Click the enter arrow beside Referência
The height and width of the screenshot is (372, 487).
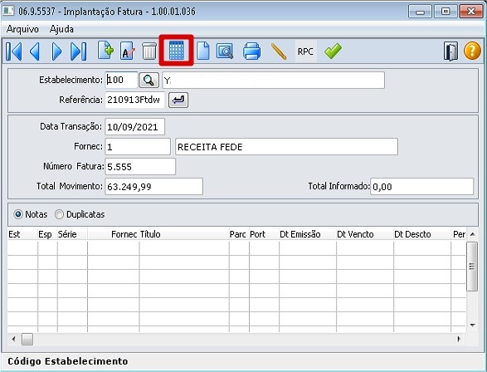178,100
